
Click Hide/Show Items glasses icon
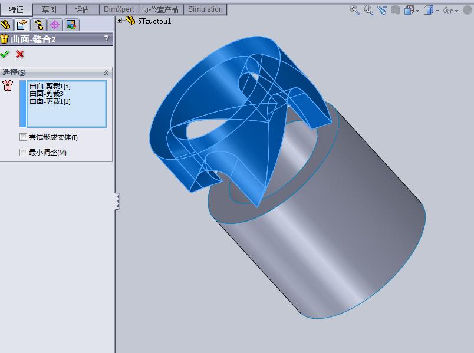(x=448, y=11)
